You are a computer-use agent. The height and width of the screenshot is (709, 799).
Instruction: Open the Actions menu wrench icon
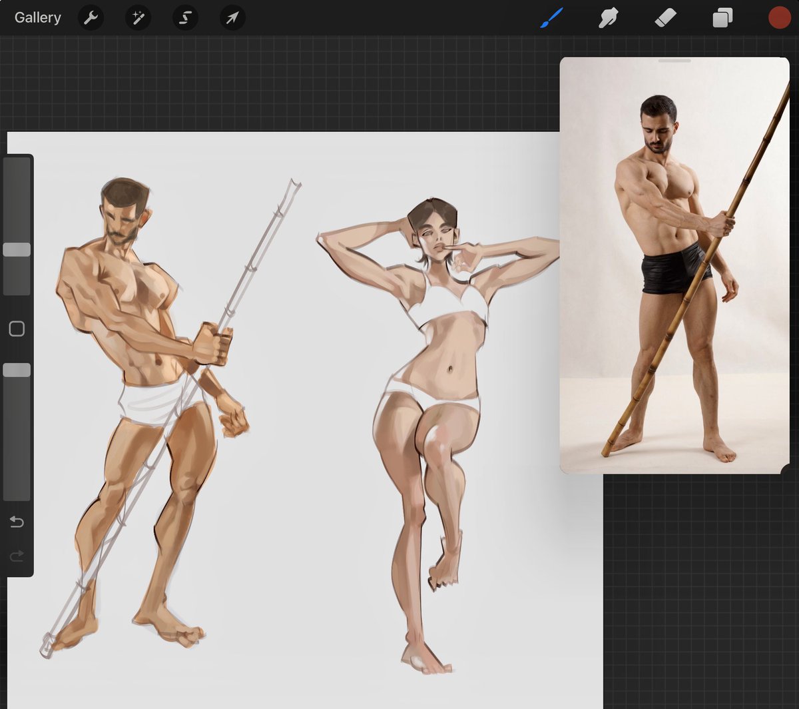(x=91, y=17)
